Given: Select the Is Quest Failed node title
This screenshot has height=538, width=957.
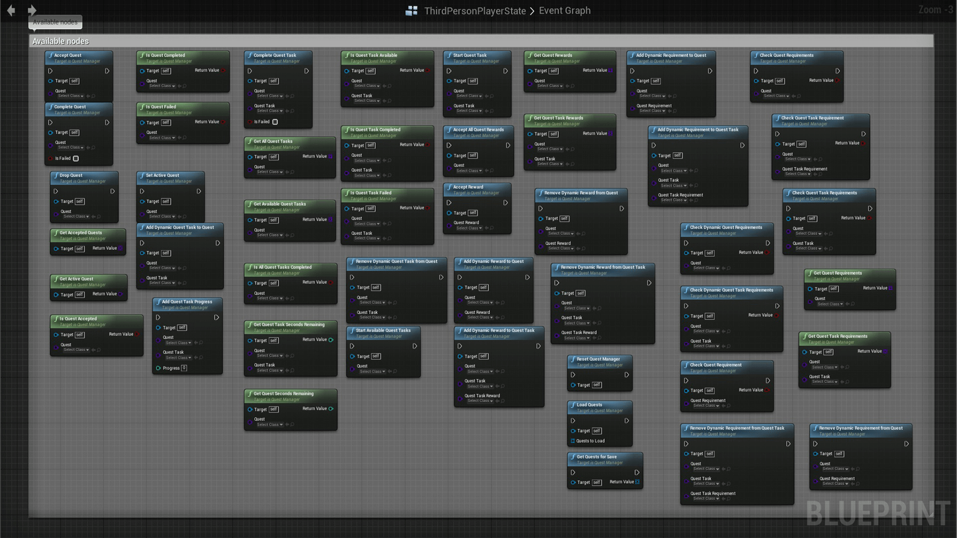Looking at the screenshot, I should (161, 107).
